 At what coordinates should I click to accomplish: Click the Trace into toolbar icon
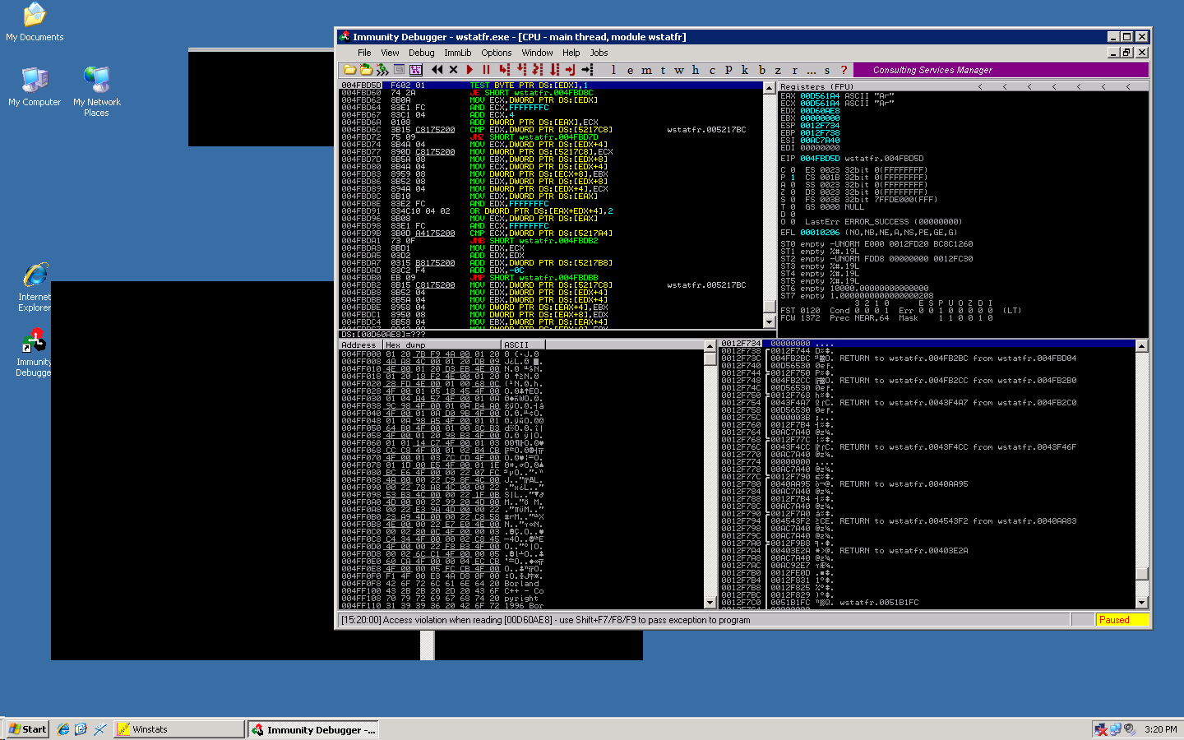pyautogui.click(x=538, y=70)
